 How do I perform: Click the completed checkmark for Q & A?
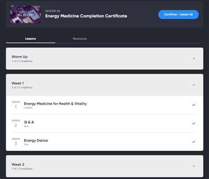194,123
